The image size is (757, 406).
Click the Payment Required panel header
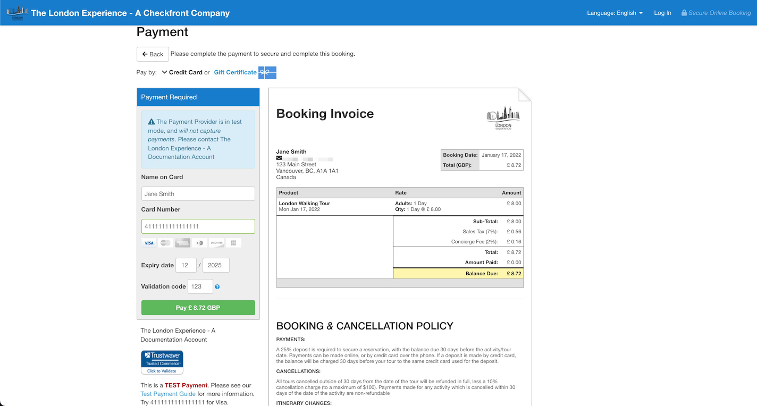198,97
